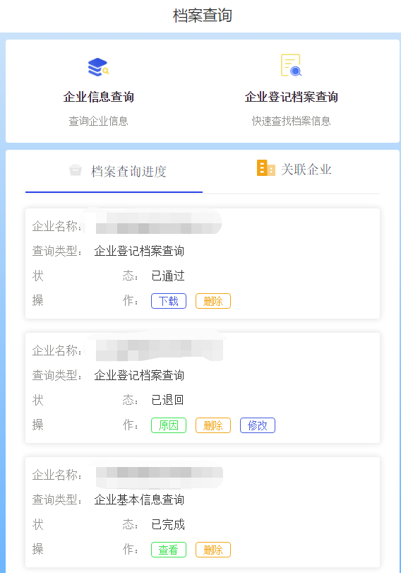Click the orange building icon beside 关联企业
This screenshot has height=573, width=401.
coord(266,168)
